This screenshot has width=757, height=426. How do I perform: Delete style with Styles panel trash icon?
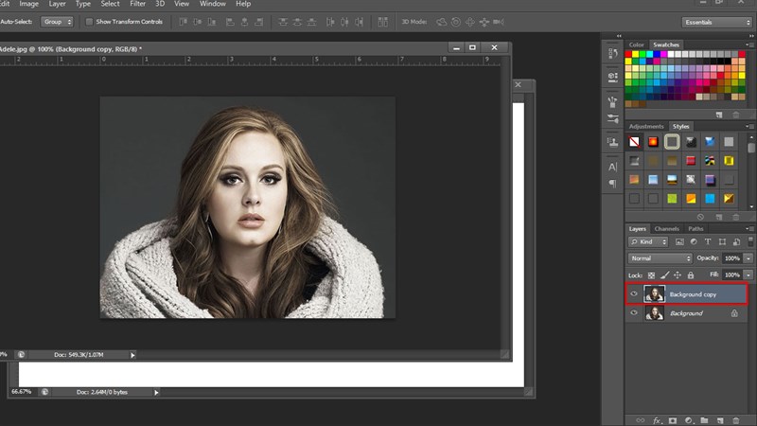[736, 217]
